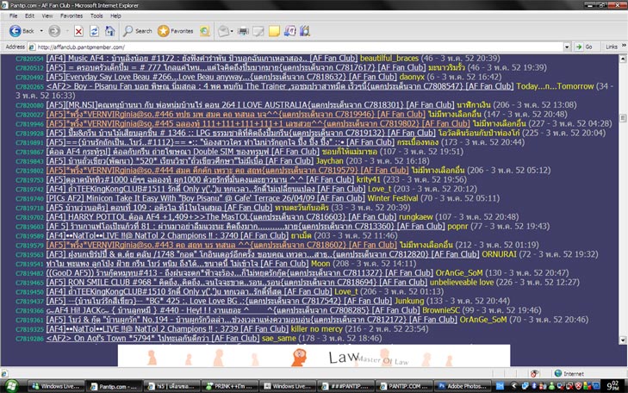Open the On Aof's Town *5794* thread
Screen dimensions: 628x393
152,338
